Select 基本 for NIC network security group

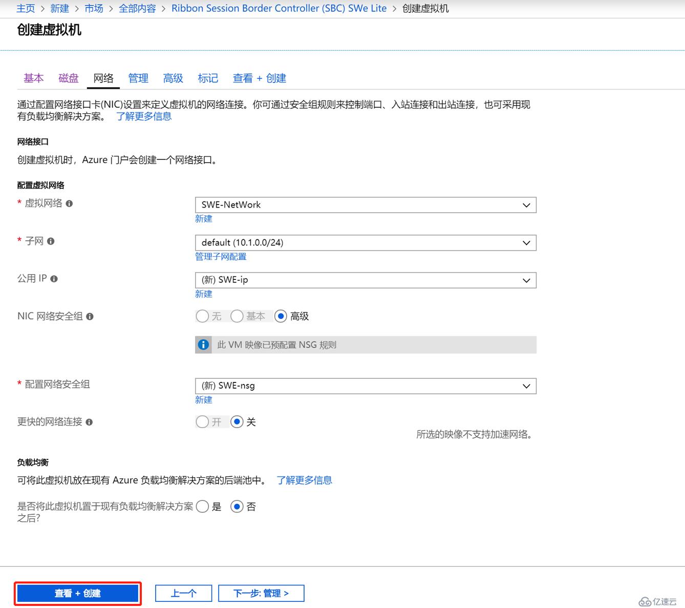pyautogui.click(x=237, y=316)
